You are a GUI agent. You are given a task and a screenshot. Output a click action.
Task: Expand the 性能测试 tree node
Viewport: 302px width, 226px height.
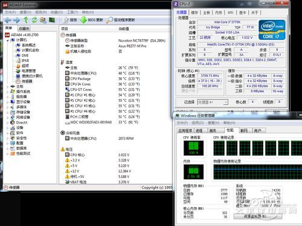click(8, 154)
